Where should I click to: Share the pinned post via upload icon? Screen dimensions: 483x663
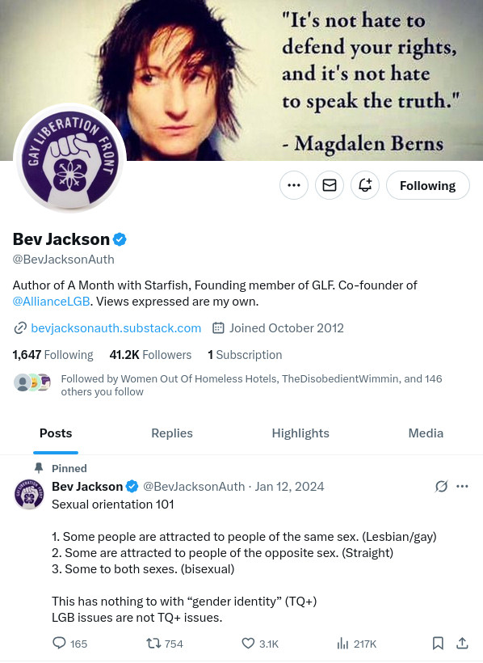[462, 643]
